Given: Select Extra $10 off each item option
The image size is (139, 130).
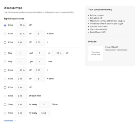Looking at the screenshot, I should pyautogui.click(x=5, y=96).
